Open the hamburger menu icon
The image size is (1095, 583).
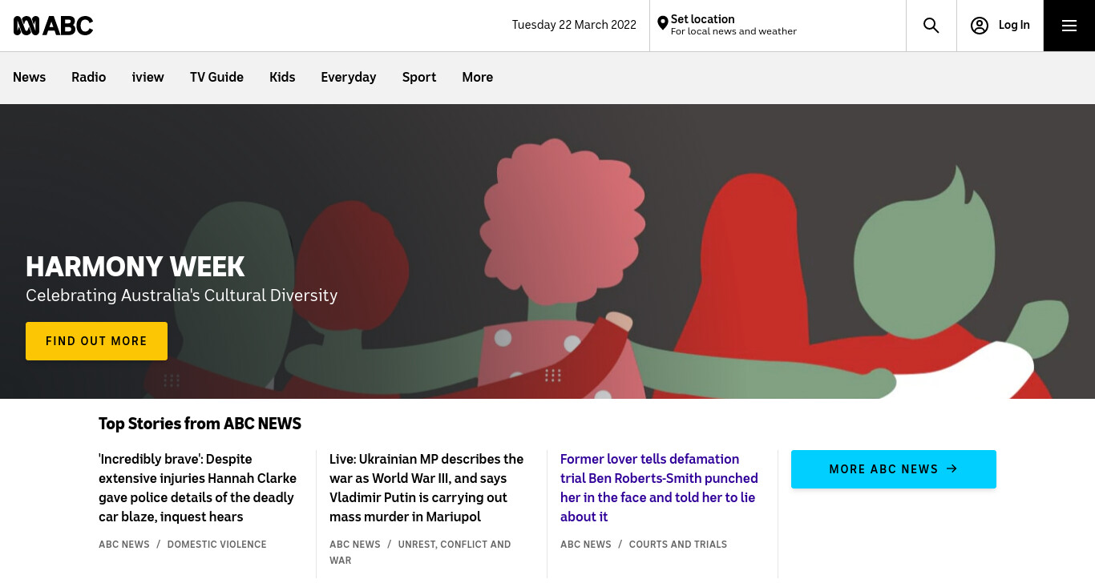tap(1069, 26)
